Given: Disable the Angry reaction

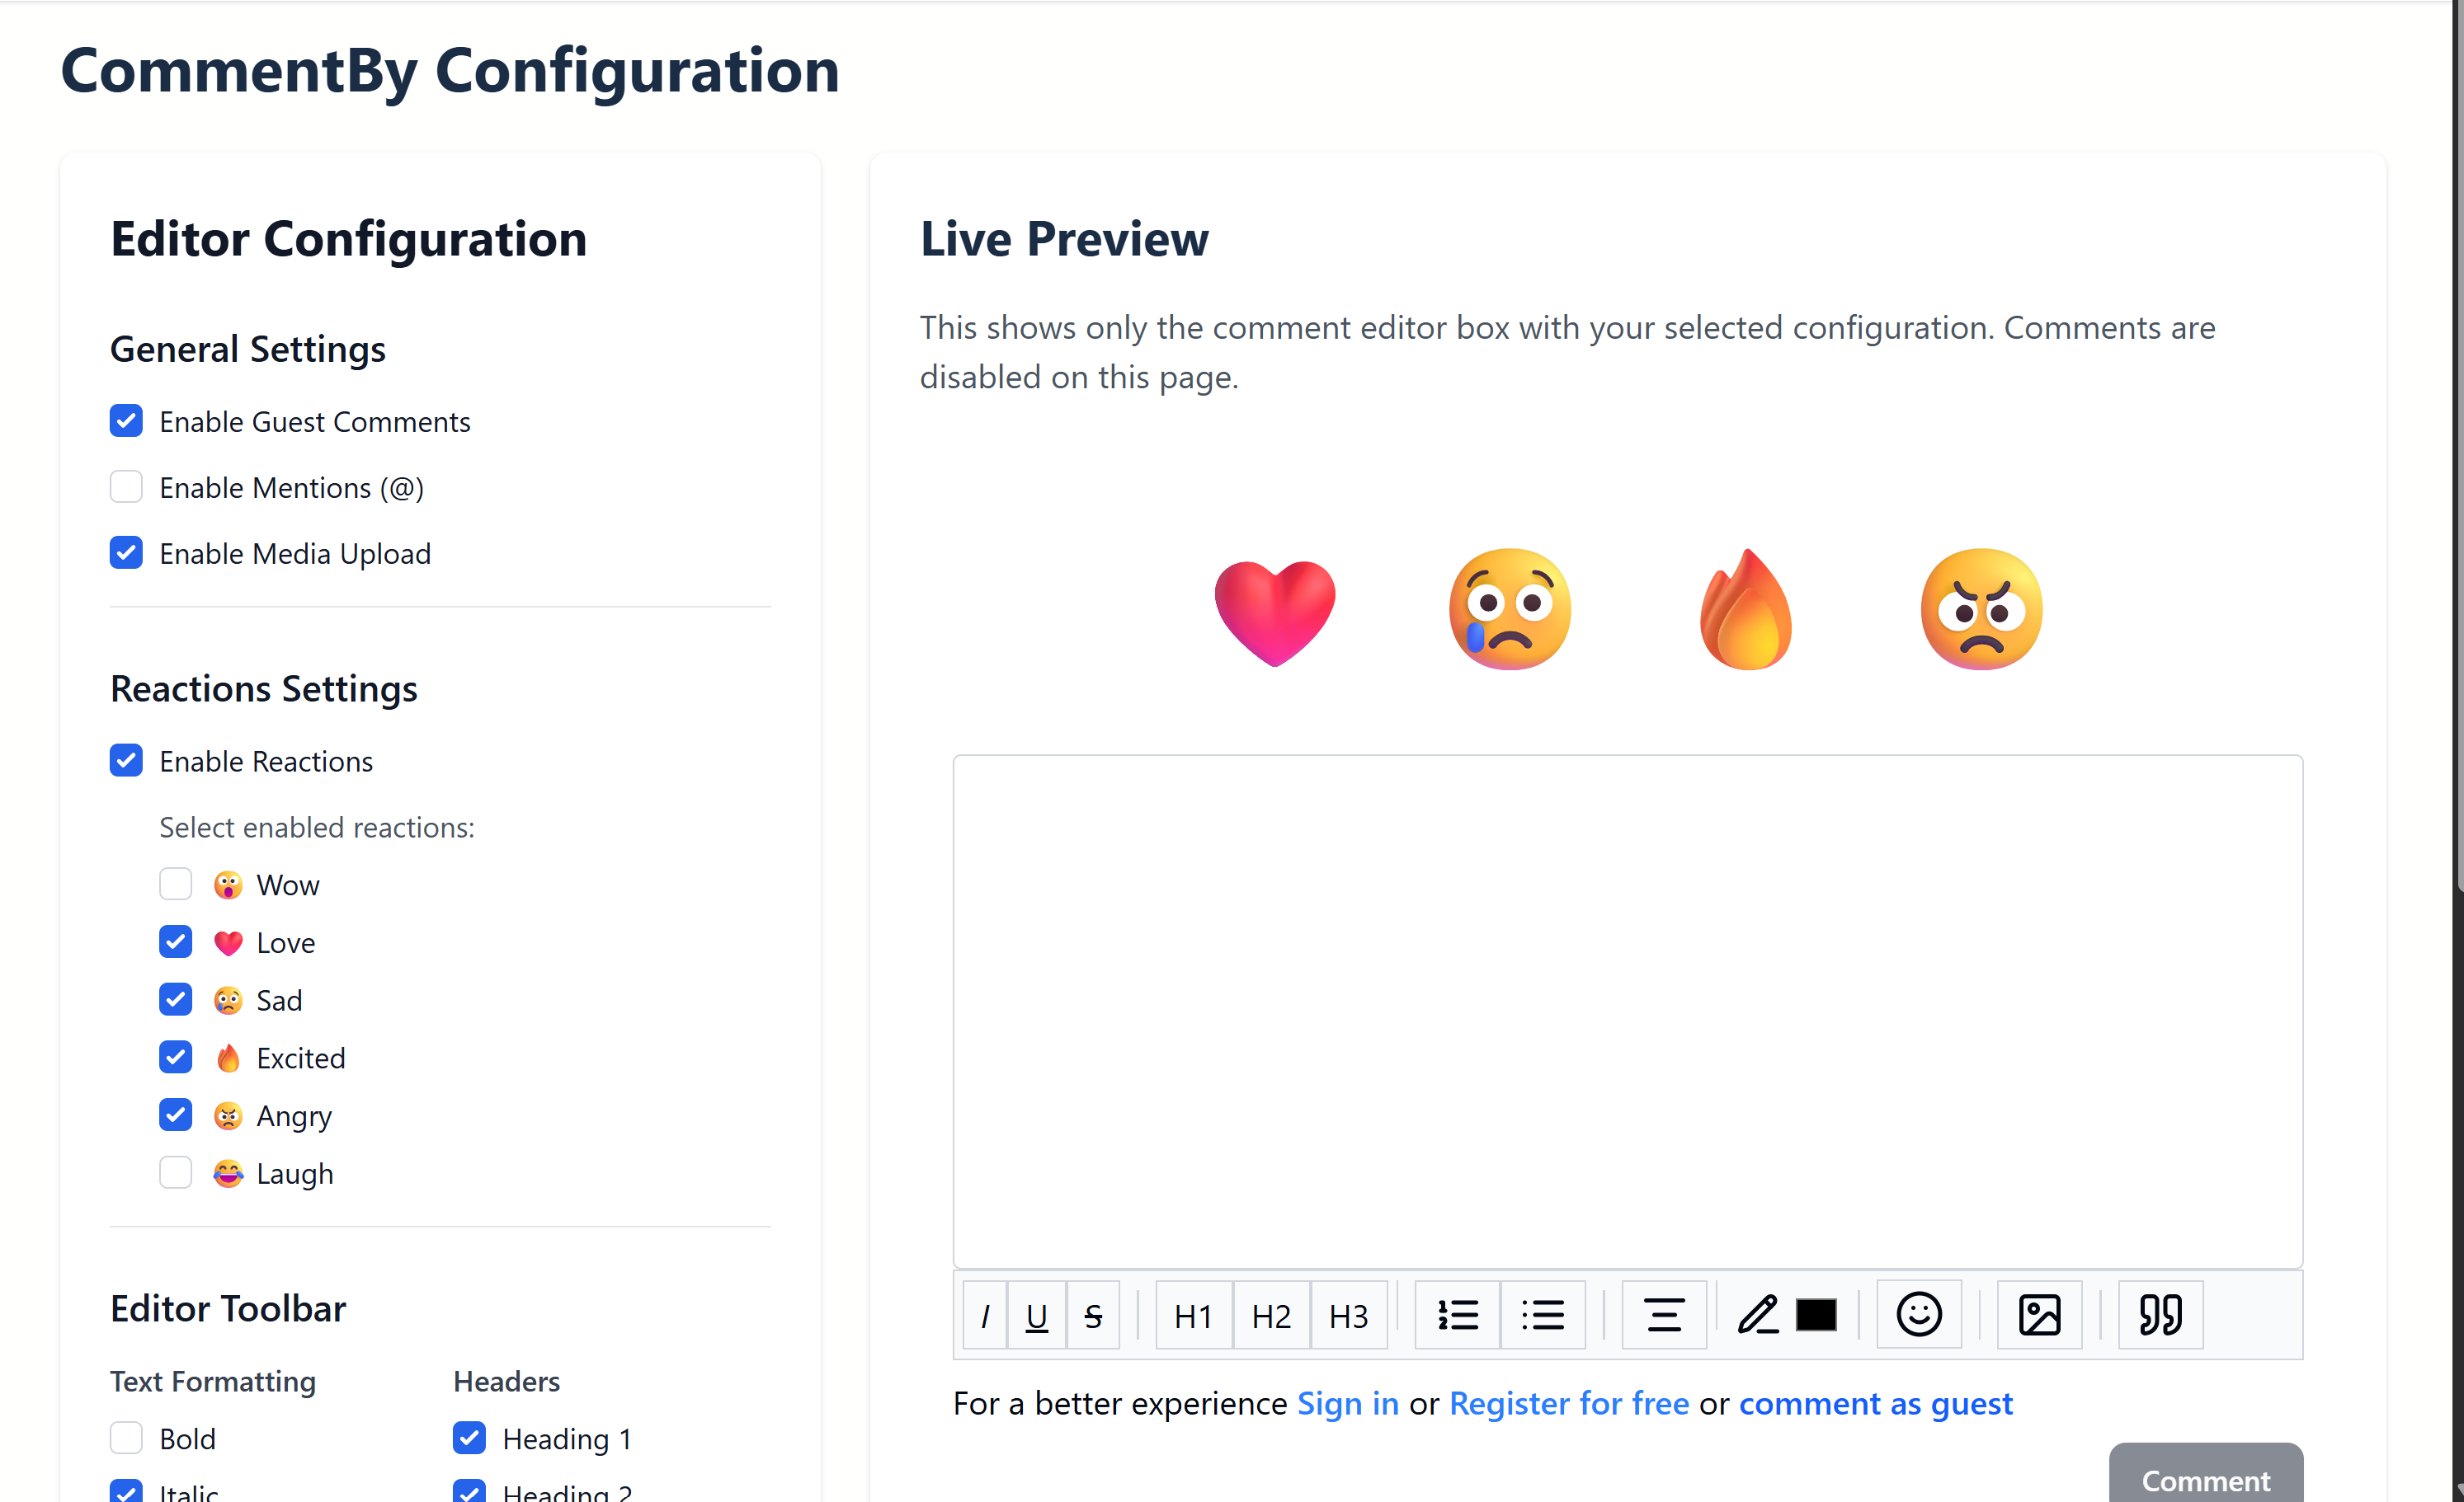Looking at the screenshot, I should tap(176, 1115).
